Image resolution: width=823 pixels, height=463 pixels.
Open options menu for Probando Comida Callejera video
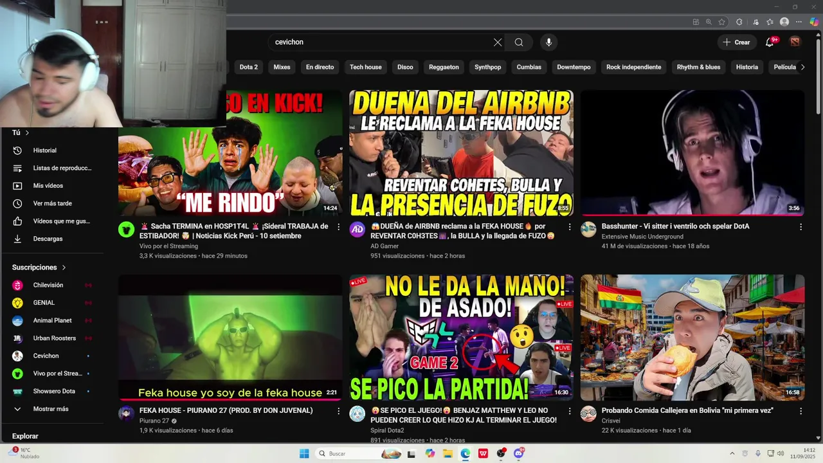coord(801,411)
